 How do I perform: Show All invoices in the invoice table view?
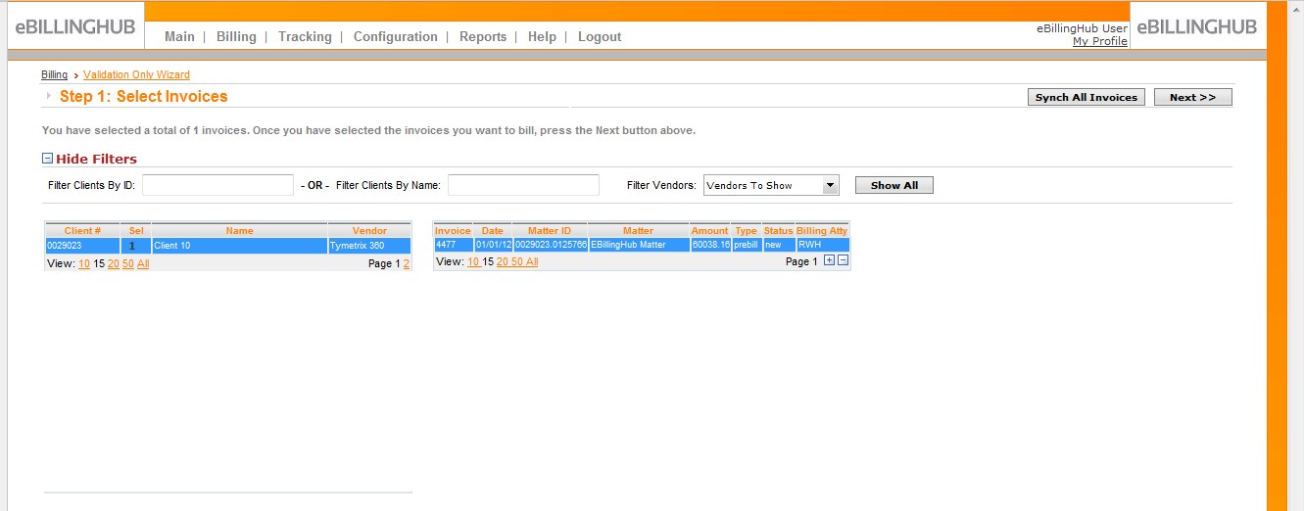532,262
